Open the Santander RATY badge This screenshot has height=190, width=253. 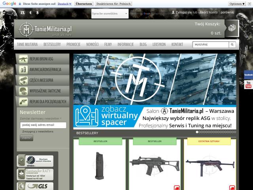35,174
